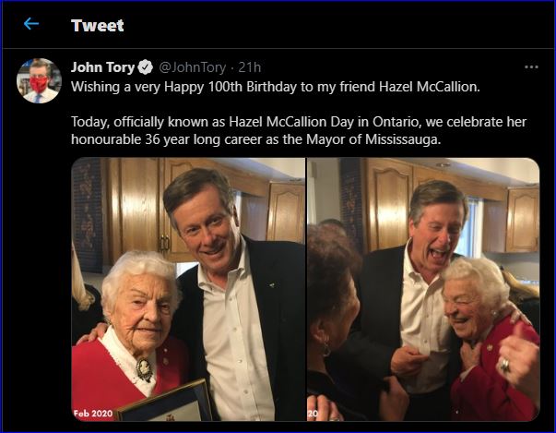Go back using the blue arrow

click(x=31, y=24)
